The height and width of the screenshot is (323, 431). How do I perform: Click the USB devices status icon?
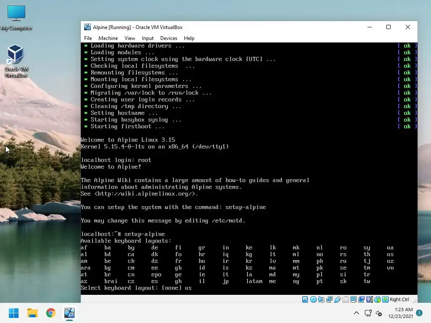[337, 299]
